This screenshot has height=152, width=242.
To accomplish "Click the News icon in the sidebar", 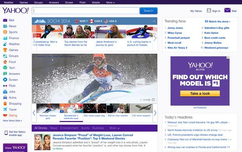I will tap(5, 26).
